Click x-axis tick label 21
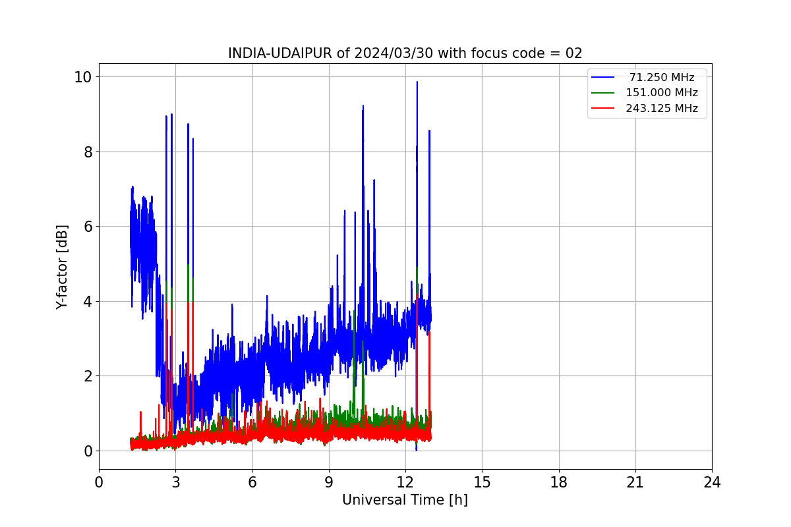The image size is (791, 527). click(635, 483)
